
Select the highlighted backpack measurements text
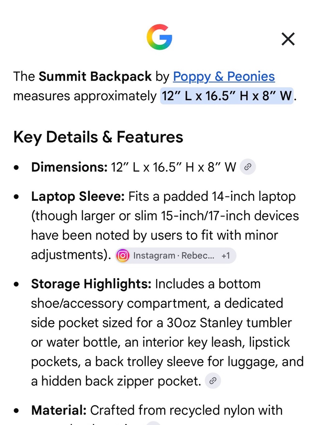(x=227, y=96)
